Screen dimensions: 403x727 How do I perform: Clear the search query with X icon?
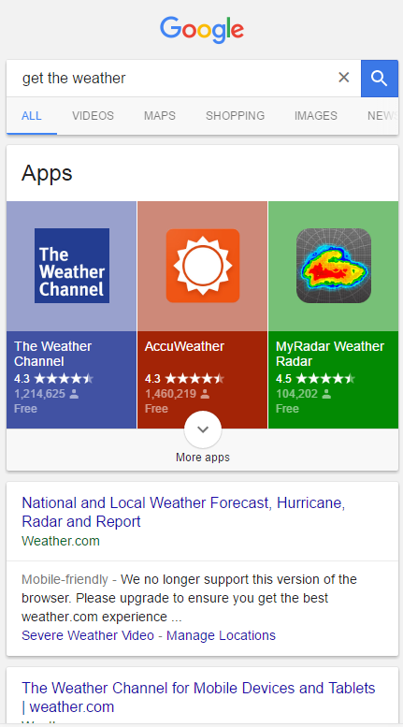344,78
